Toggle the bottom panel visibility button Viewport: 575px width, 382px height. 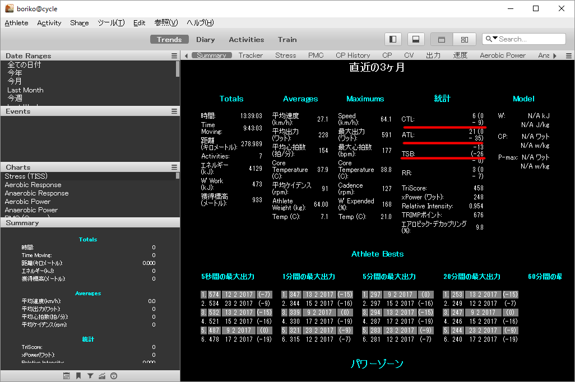416,39
